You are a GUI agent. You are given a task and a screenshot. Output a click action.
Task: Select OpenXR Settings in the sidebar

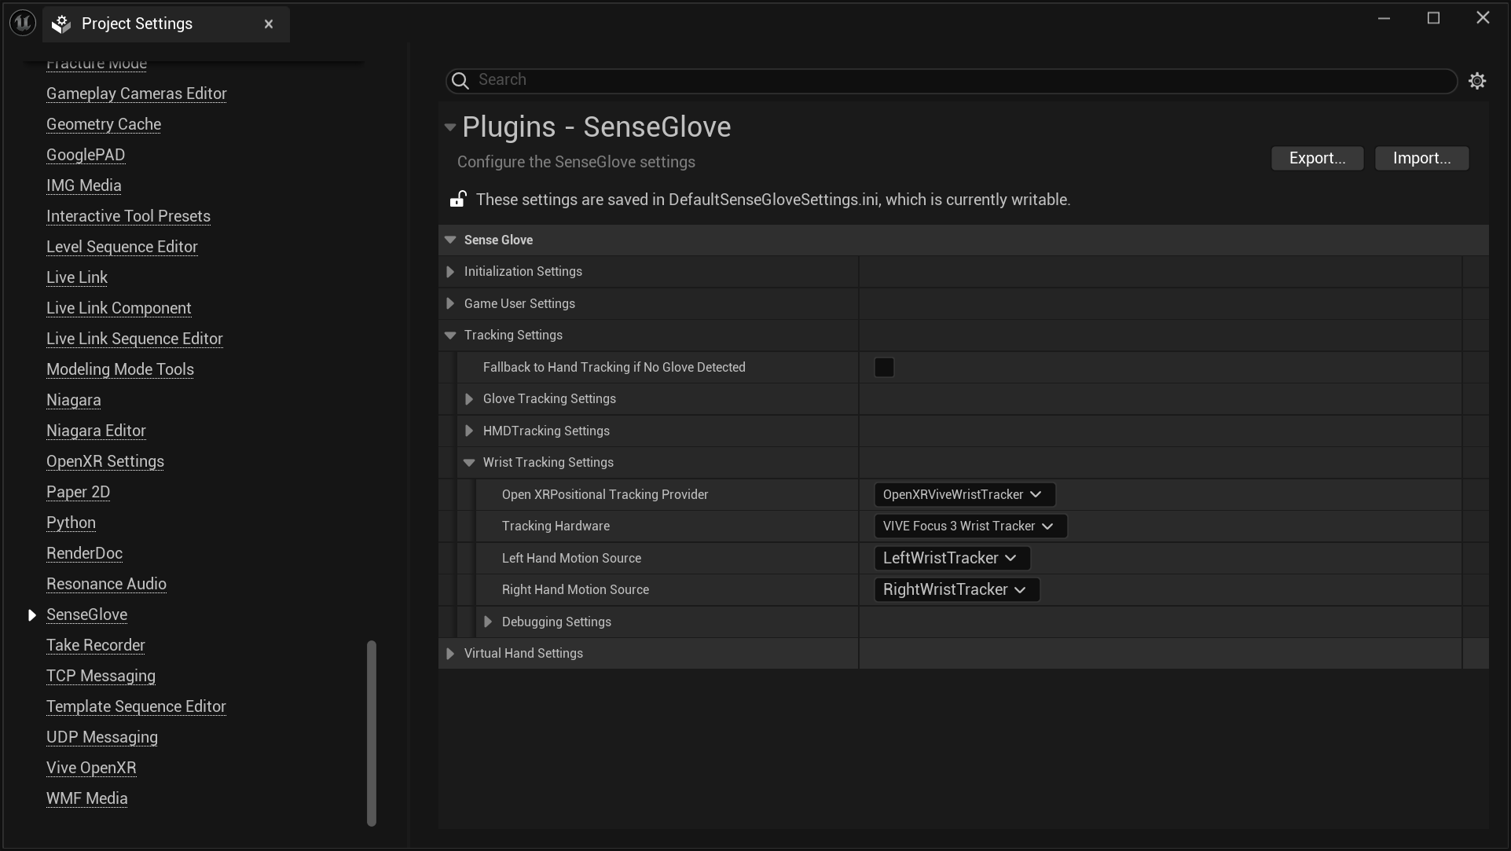tap(105, 461)
